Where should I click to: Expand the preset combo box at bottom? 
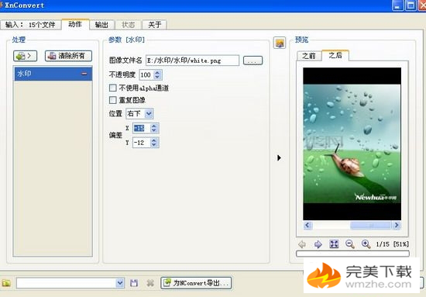[120, 283]
